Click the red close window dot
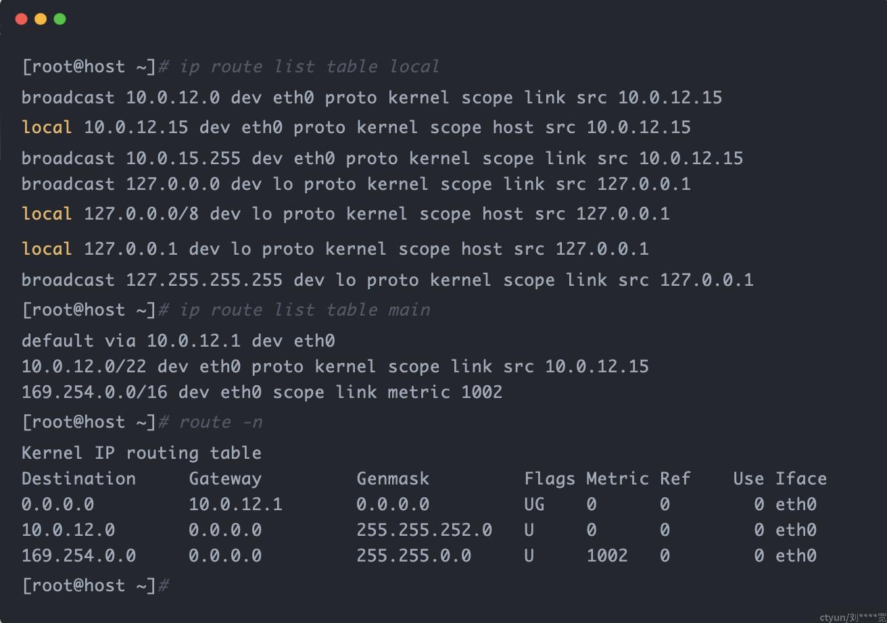Screen dimensions: 887x623 (21, 19)
